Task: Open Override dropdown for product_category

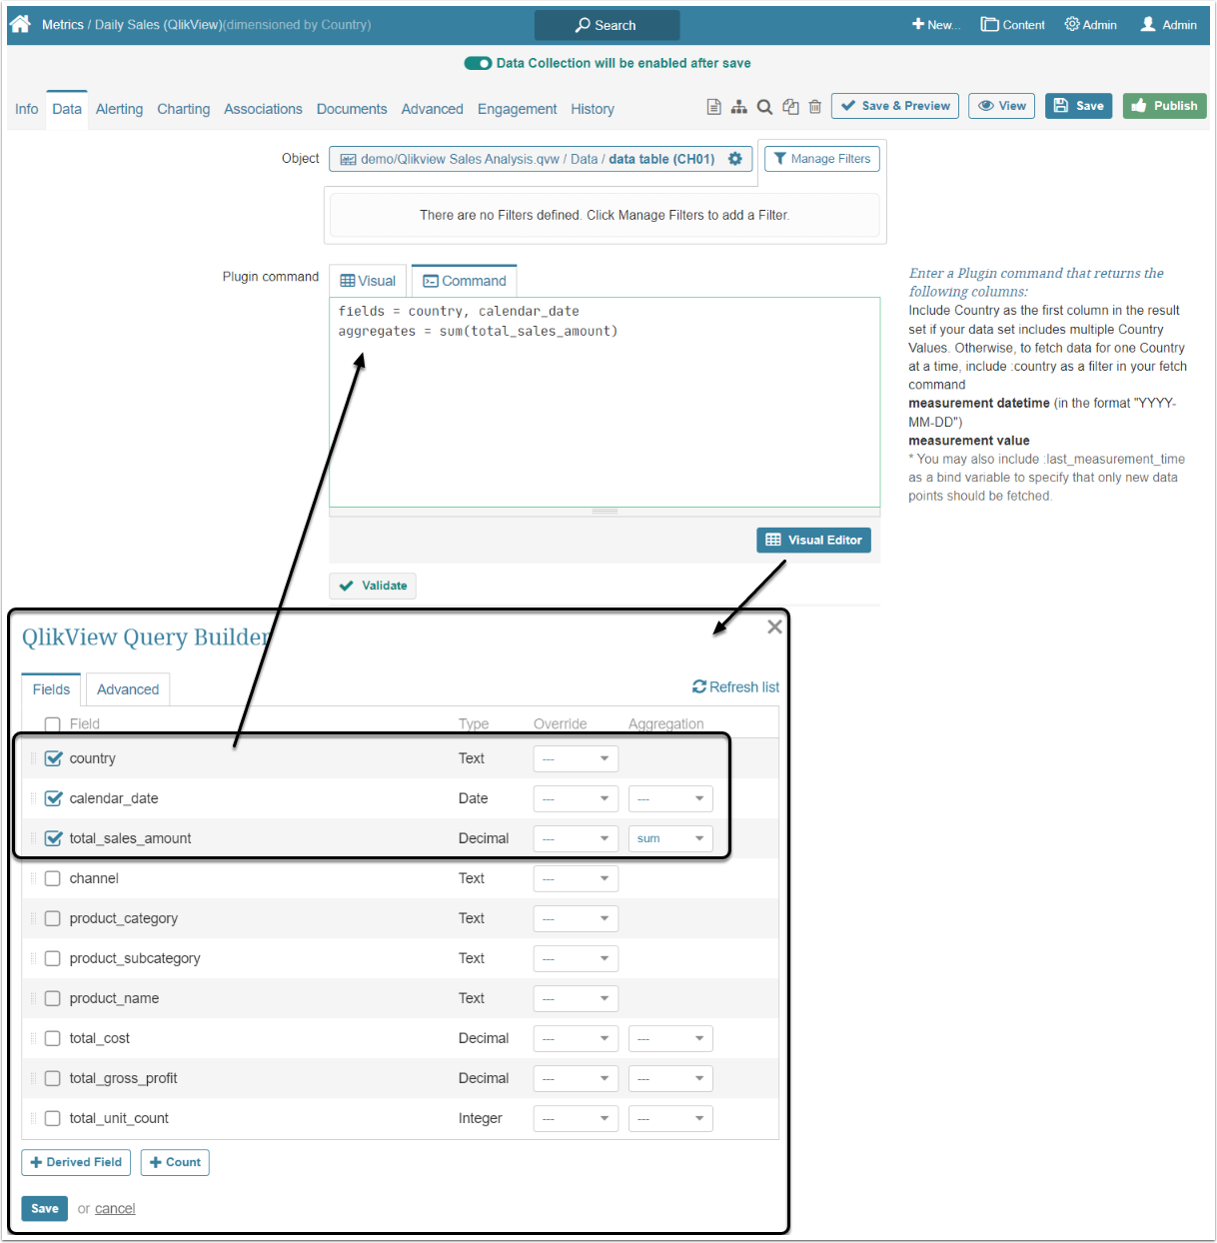Action: point(576,918)
